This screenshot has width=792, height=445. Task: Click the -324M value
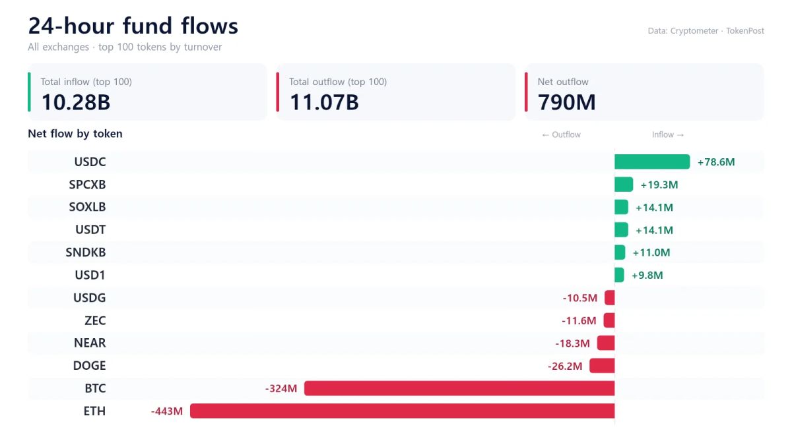(281, 389)
